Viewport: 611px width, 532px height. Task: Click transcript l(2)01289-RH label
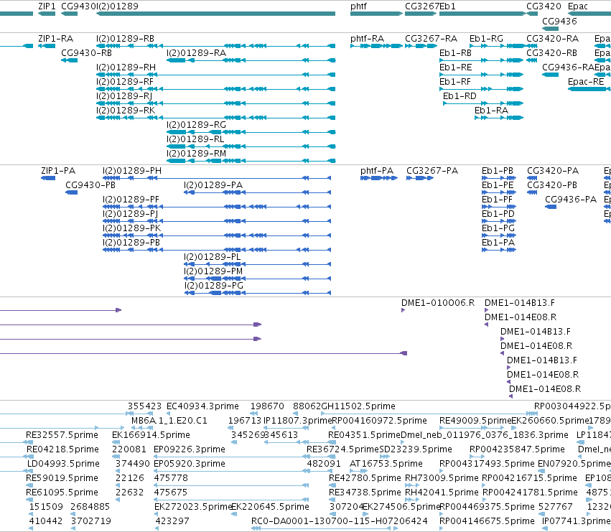tap(126, 67)
